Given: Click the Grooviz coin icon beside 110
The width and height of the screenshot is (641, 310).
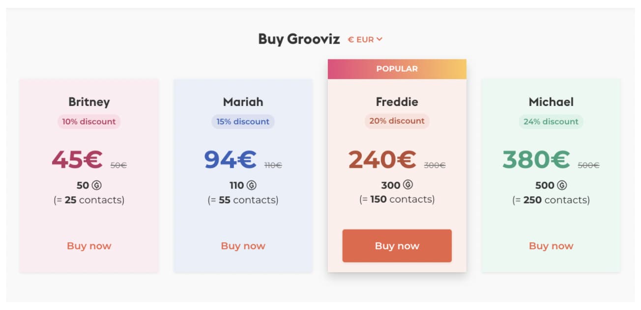Looking at the screenshot, I should (x=252, y=185).
